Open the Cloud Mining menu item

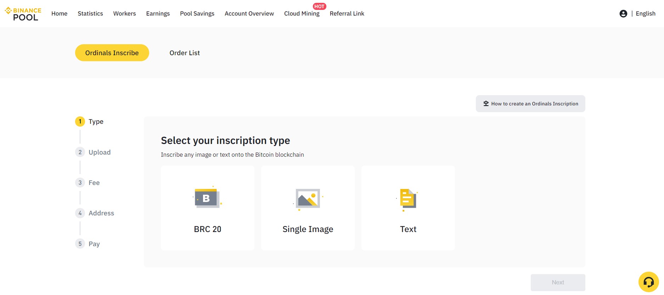(x=302, y=13)
